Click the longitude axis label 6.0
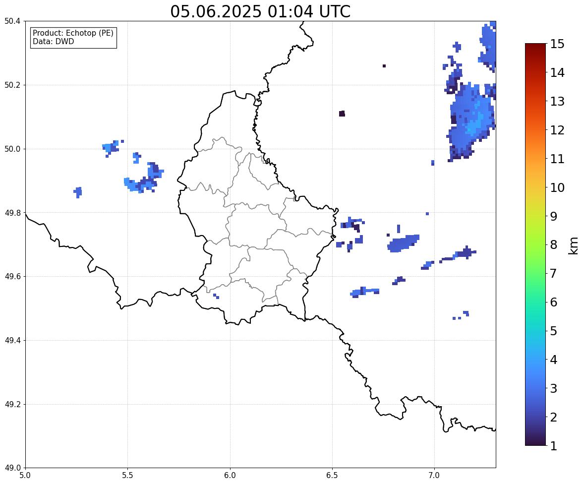This screenshot has width=584, height=484. 230,476
